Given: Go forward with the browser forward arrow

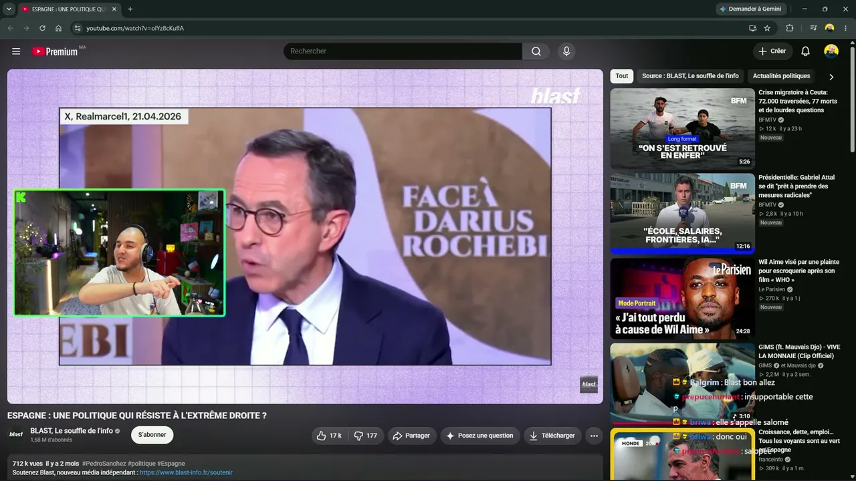Looking at the screenshot, I should coord(26,28).
